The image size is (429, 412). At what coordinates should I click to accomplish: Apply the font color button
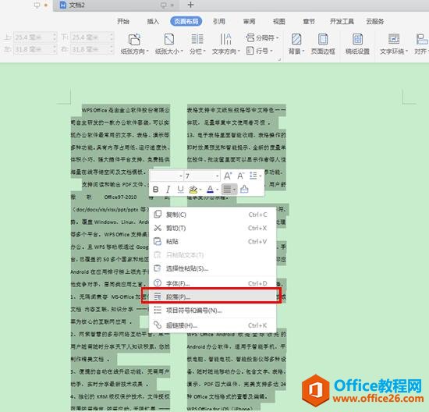pyautogui.click(x=210, y=189)
